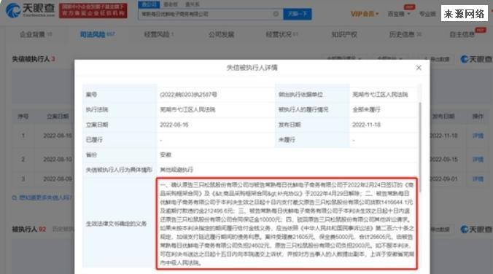Open 详情 for row published 2022-09-15
The image size is (493, 274).
click(x=478, y=160)
